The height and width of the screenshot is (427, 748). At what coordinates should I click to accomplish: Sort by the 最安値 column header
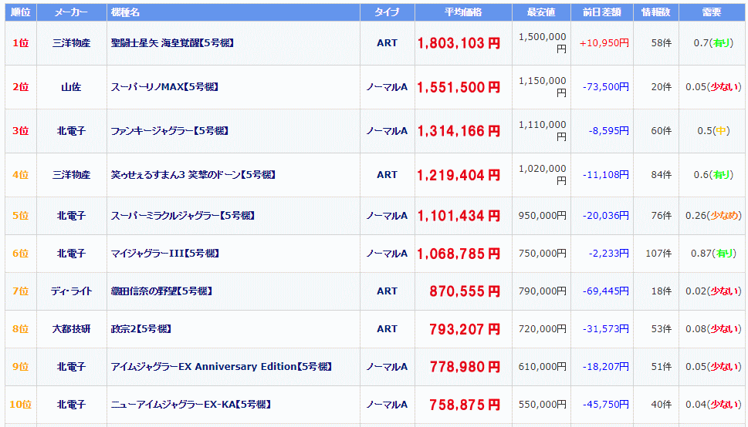541,12
